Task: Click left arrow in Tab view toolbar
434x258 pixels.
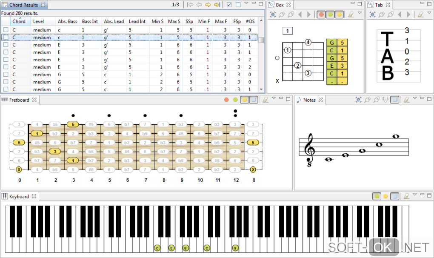Action: click(400, 14)
